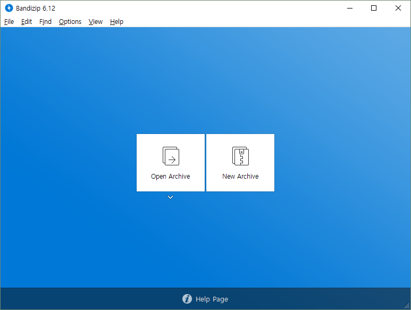The height and width of the screenshot is (310, 411).
Task: Open the Help menu
Action: [116, 22]
